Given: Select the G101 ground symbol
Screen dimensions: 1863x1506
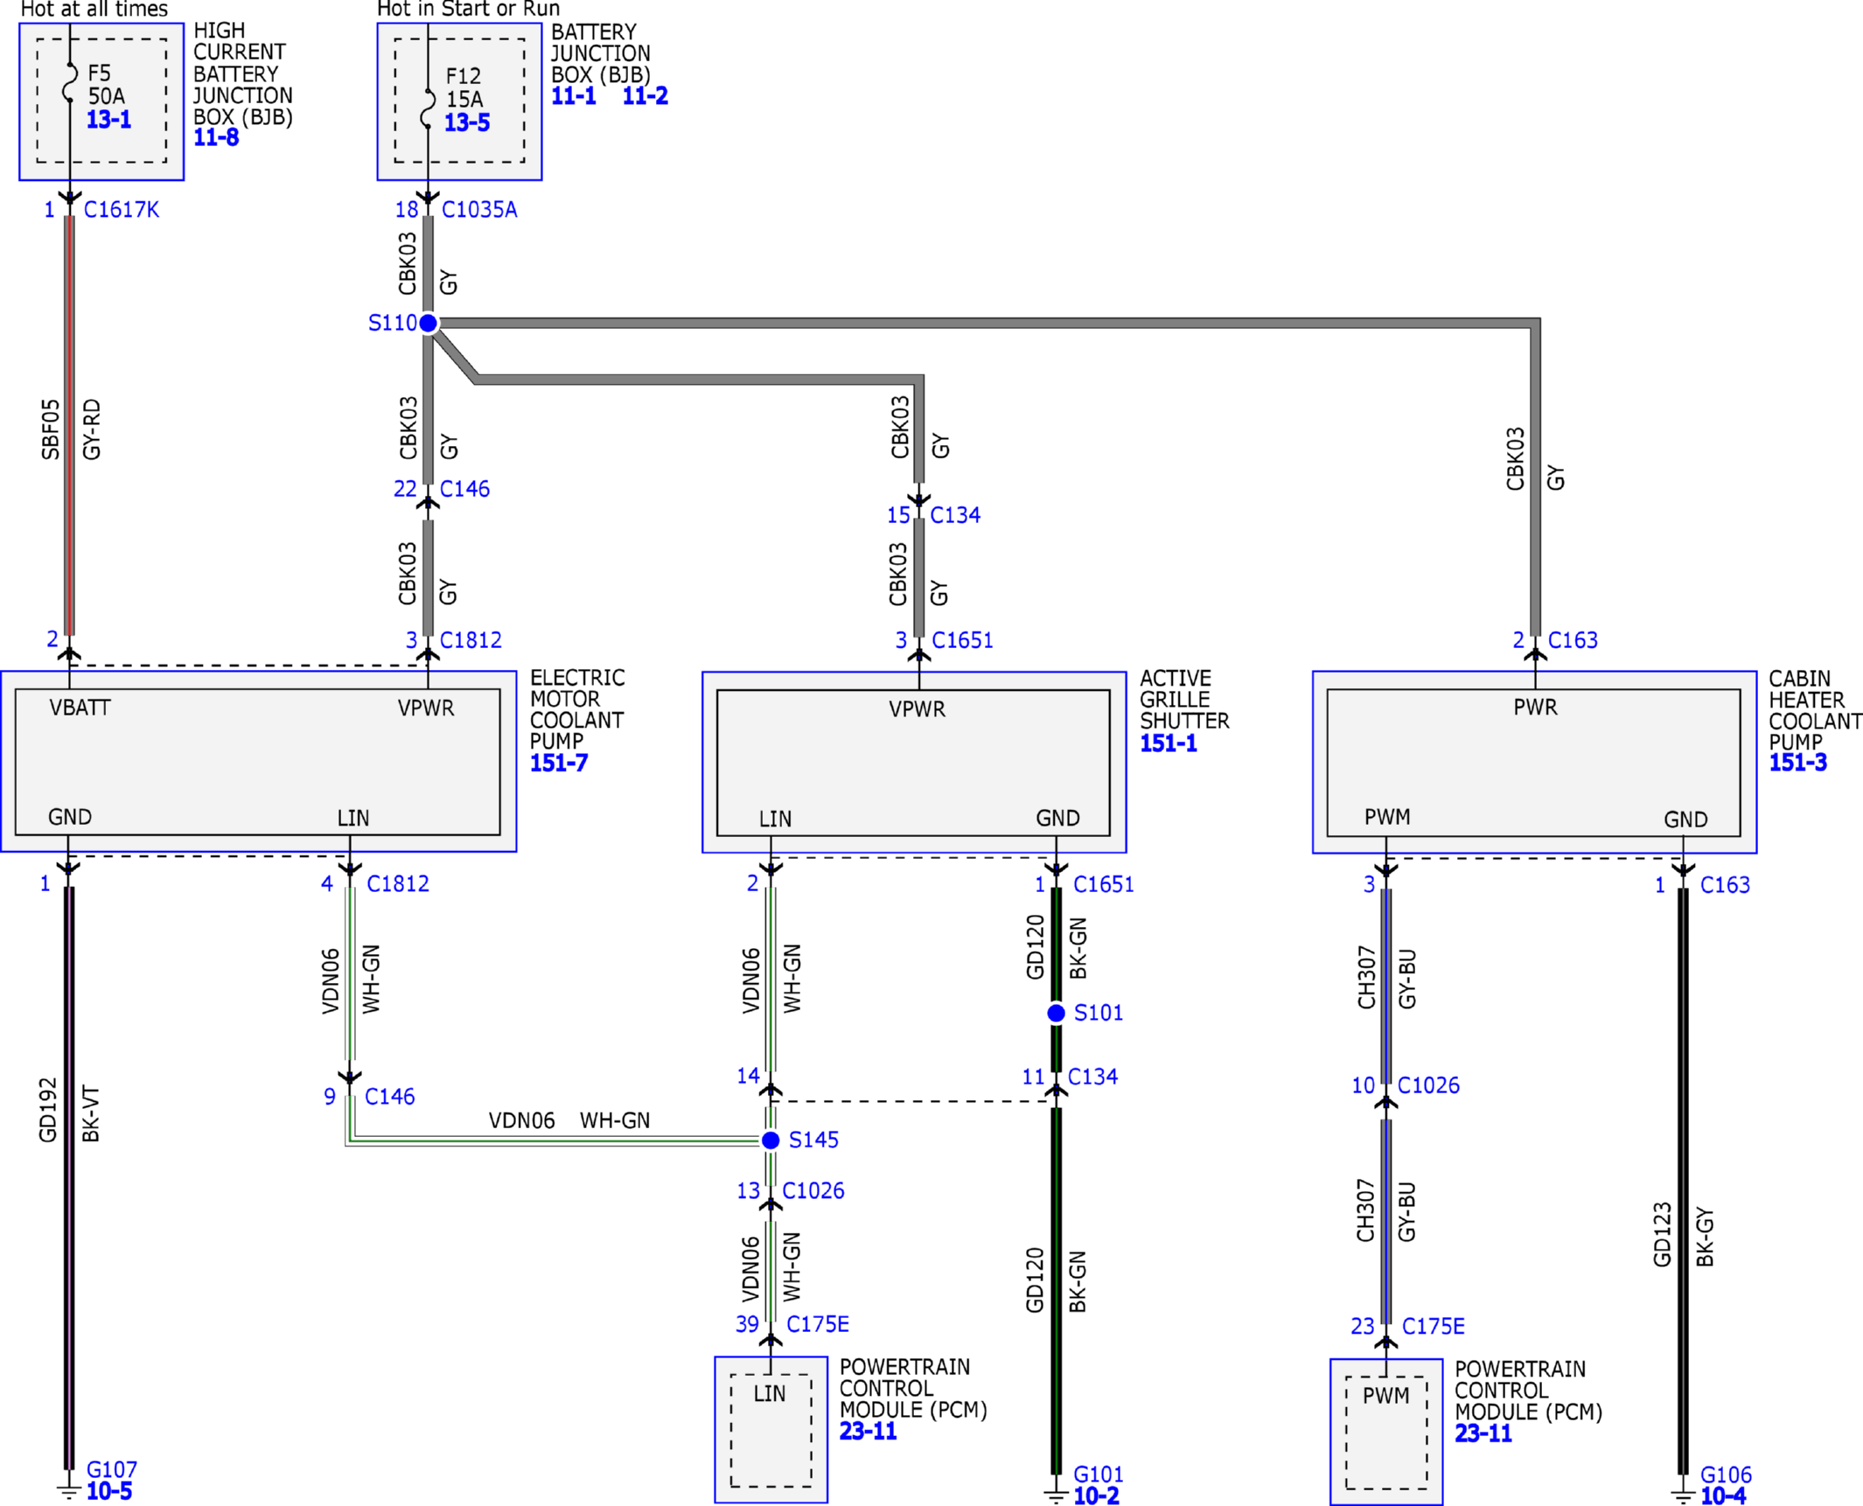Looking at the screenshot, I should click(1056, 1495).
